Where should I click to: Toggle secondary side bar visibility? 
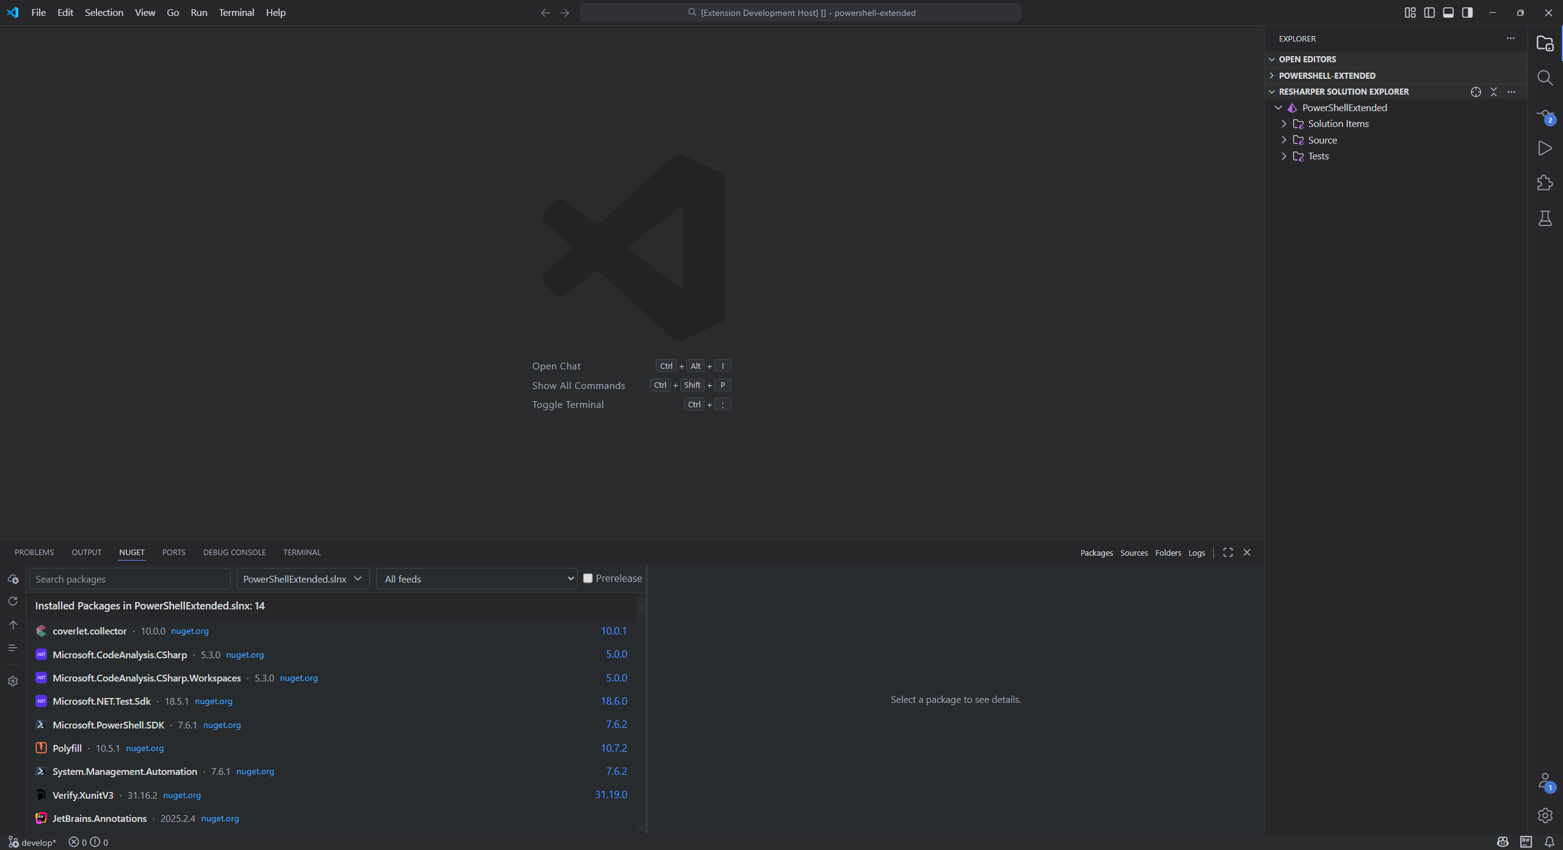pos(1467,12)
